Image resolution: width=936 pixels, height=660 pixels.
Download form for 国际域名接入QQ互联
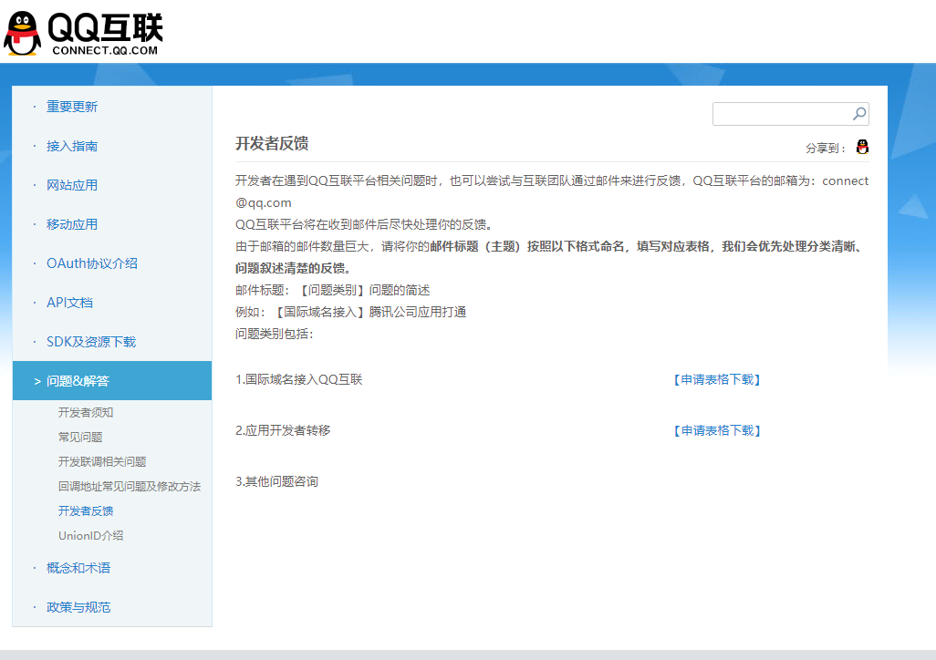click(x=716, y=379)
